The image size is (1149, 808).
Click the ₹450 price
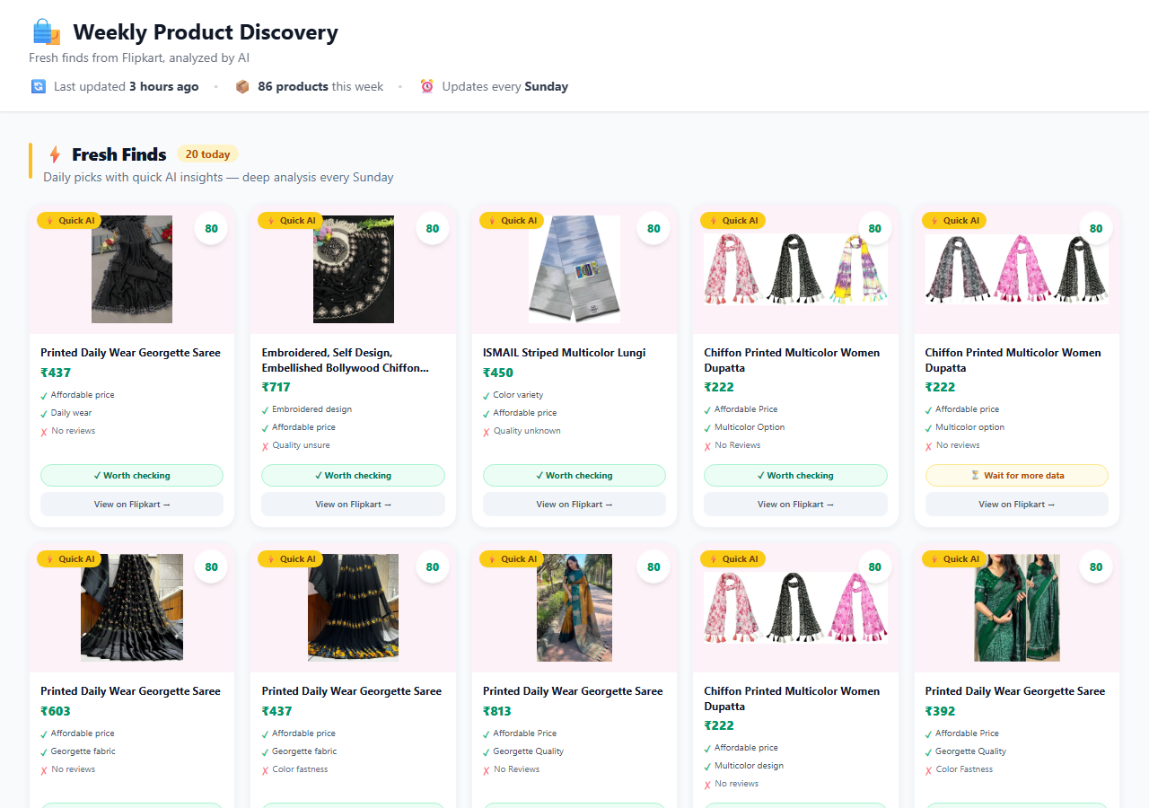pyautogui.click(x=498, y=373)
